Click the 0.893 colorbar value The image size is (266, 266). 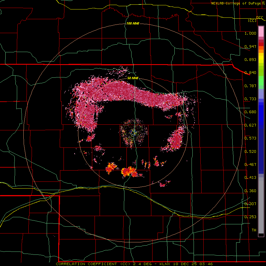250,59
